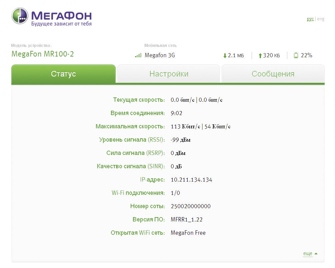Click the Модель устройства label
This screenshot has width=335, height=268.
pyautogui.click(x=31, y=45)
